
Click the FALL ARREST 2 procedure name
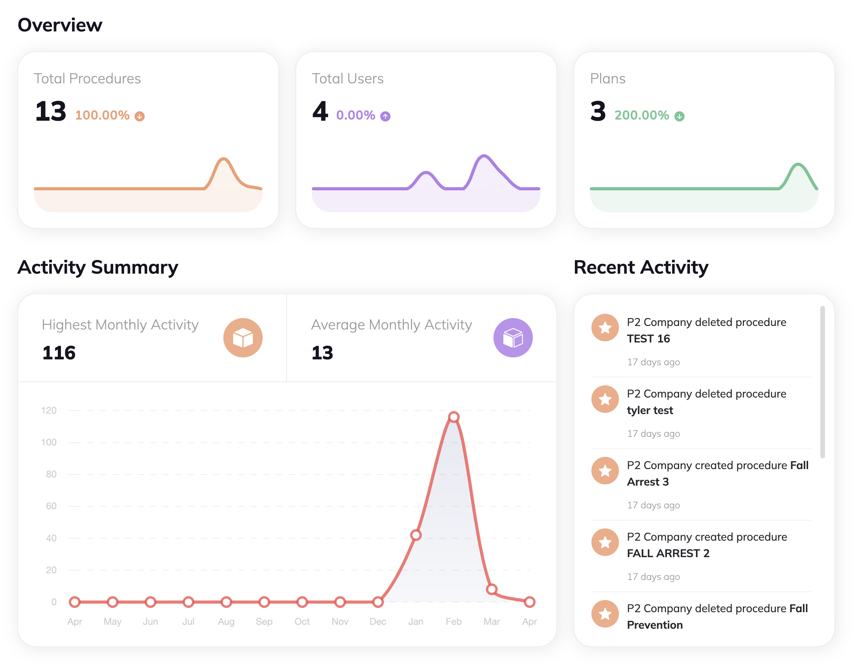[668, 553]
